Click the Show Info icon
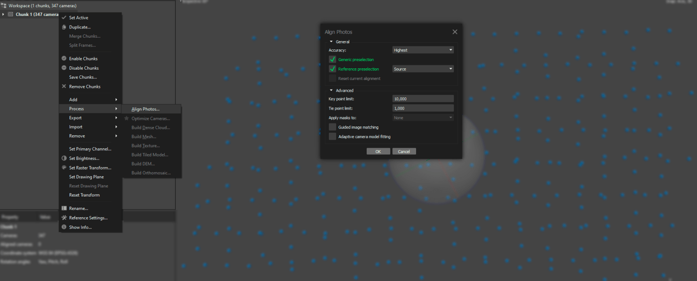The image size is (697, 281). [x=64, y=227]
